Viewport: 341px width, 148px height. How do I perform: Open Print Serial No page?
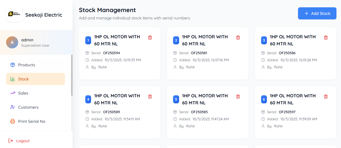click(x=35, y=121)
